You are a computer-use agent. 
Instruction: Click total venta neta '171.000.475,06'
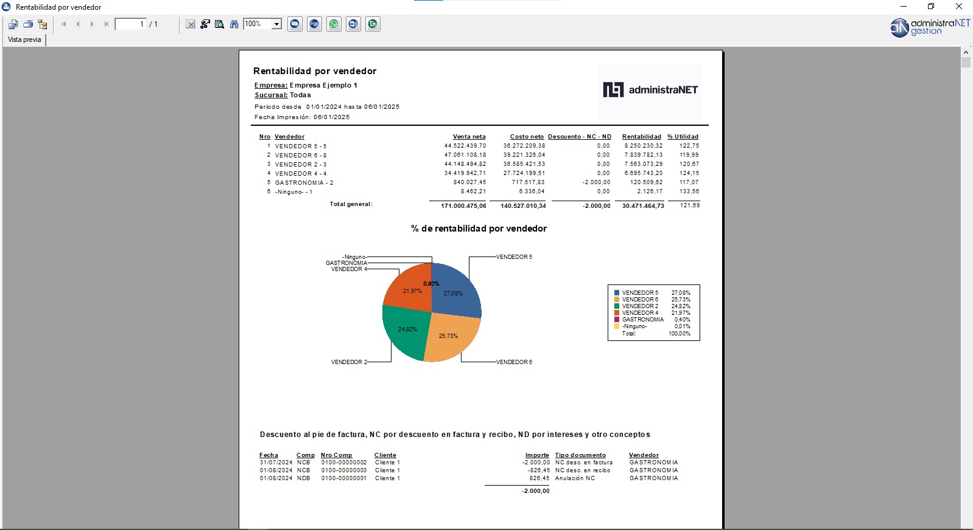click(x=464, y=206)
